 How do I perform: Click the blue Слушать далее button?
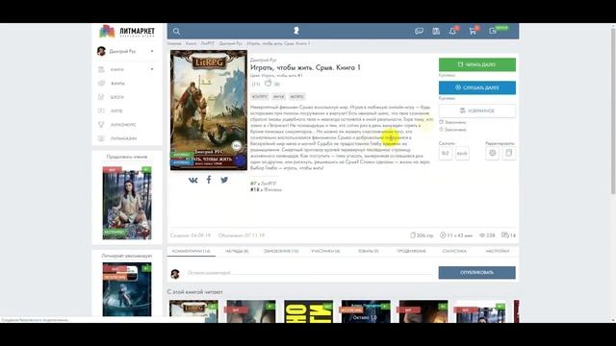pos(477,87)
